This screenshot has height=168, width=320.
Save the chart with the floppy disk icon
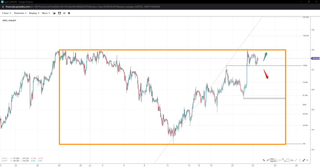pyautogui.click(x=59, y=13)
